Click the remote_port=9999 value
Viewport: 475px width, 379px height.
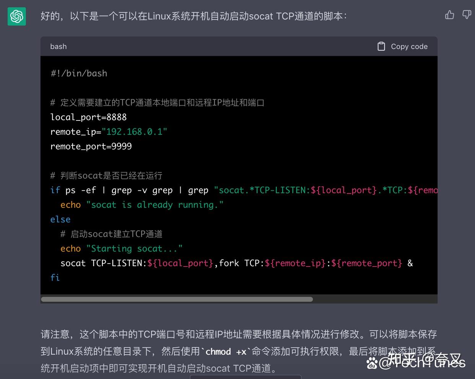click(x=91, y=146)
